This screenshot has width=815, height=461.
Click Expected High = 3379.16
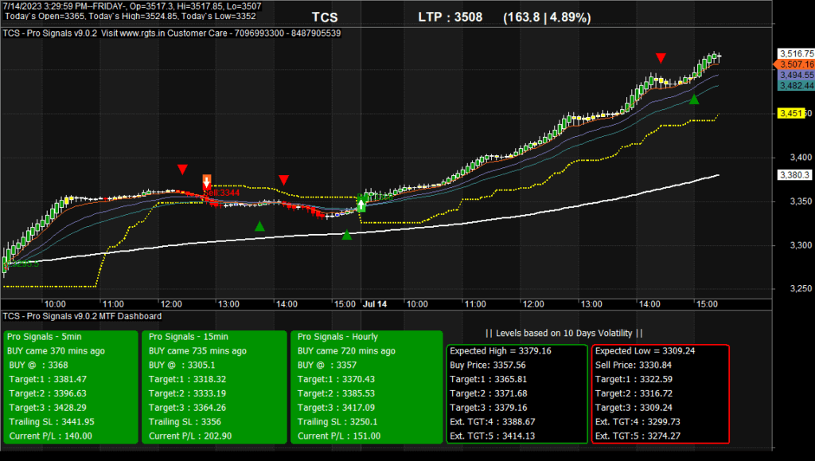pyautogui.click(x=501, y=351)
